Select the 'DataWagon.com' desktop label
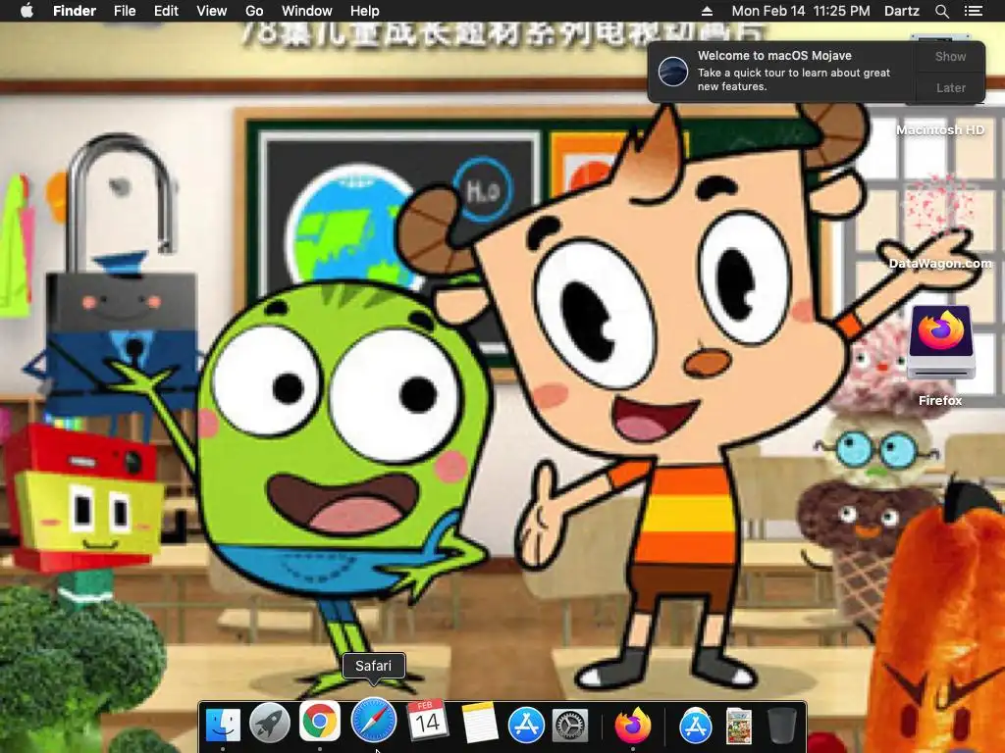This screenshot has height=753, width=1005. point(939,263)
